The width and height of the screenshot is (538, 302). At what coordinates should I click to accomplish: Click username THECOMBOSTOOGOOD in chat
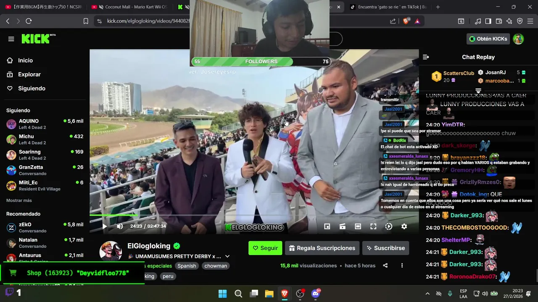[x=475, y=228]
